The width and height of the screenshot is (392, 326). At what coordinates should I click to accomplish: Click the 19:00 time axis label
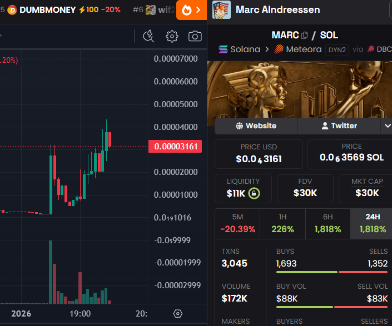(x=80, y=314)
